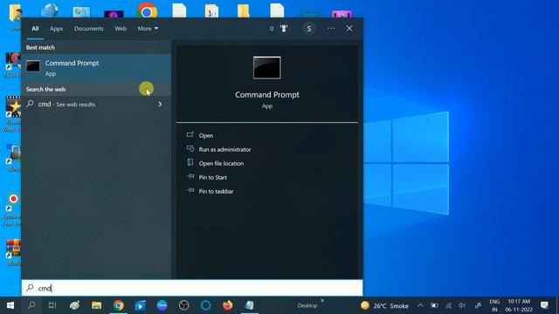Click ENG IN language indicator
559x314 pixels.
tap(494, 305)
